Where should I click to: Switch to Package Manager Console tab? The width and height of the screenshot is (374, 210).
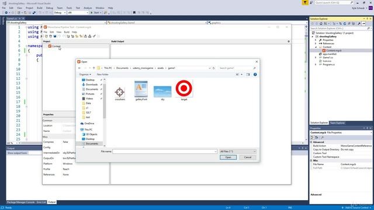point(21,202)
